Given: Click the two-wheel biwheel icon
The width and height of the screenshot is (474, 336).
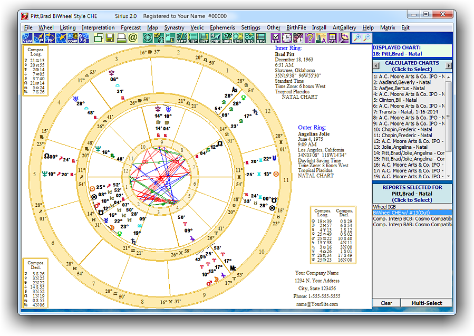Looking at the screenshot, I should [x=159, y=38].
